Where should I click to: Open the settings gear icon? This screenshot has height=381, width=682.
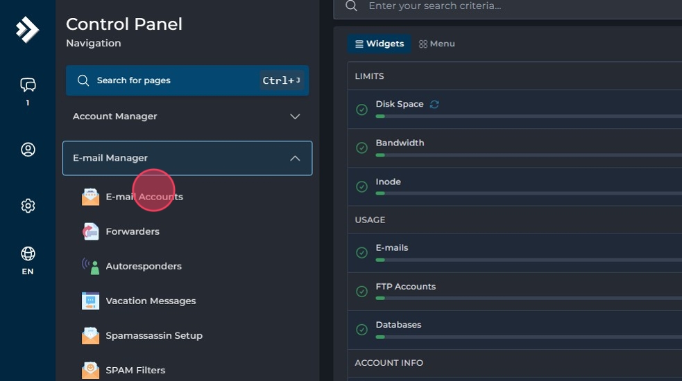click(28, 206)
